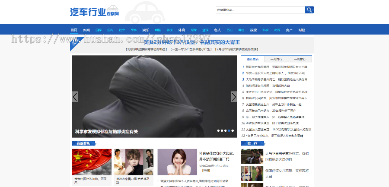Open the 科学 navigation item
The height and width of the screenshot is (187, 389).
(265, 30)
